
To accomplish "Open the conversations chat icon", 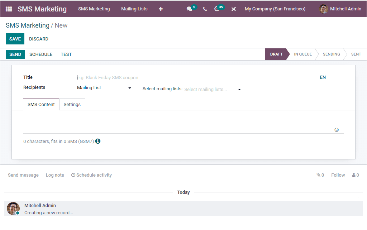I will tap(189, 9).
